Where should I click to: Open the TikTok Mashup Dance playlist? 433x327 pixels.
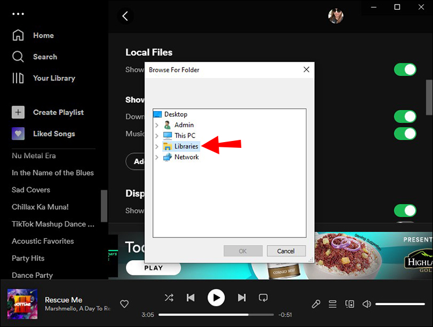53,224
